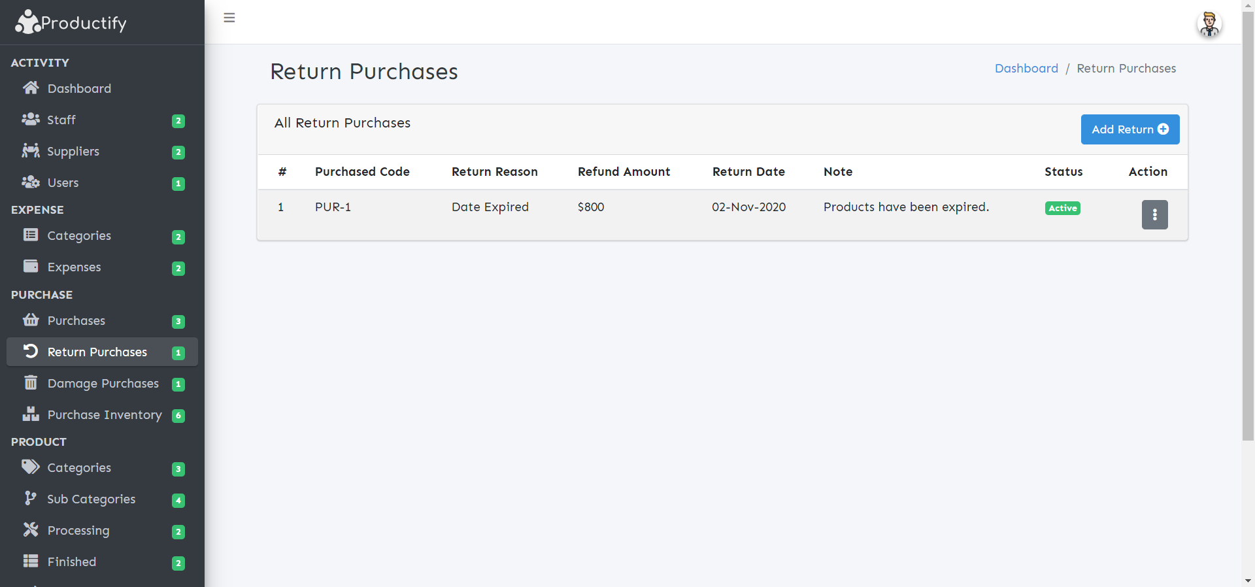Click the Purchase Inventory boxes icon
Screen dimensions: 1255x587
point(31,414)
